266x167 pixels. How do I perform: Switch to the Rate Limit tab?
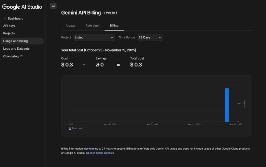pos(92,26)
